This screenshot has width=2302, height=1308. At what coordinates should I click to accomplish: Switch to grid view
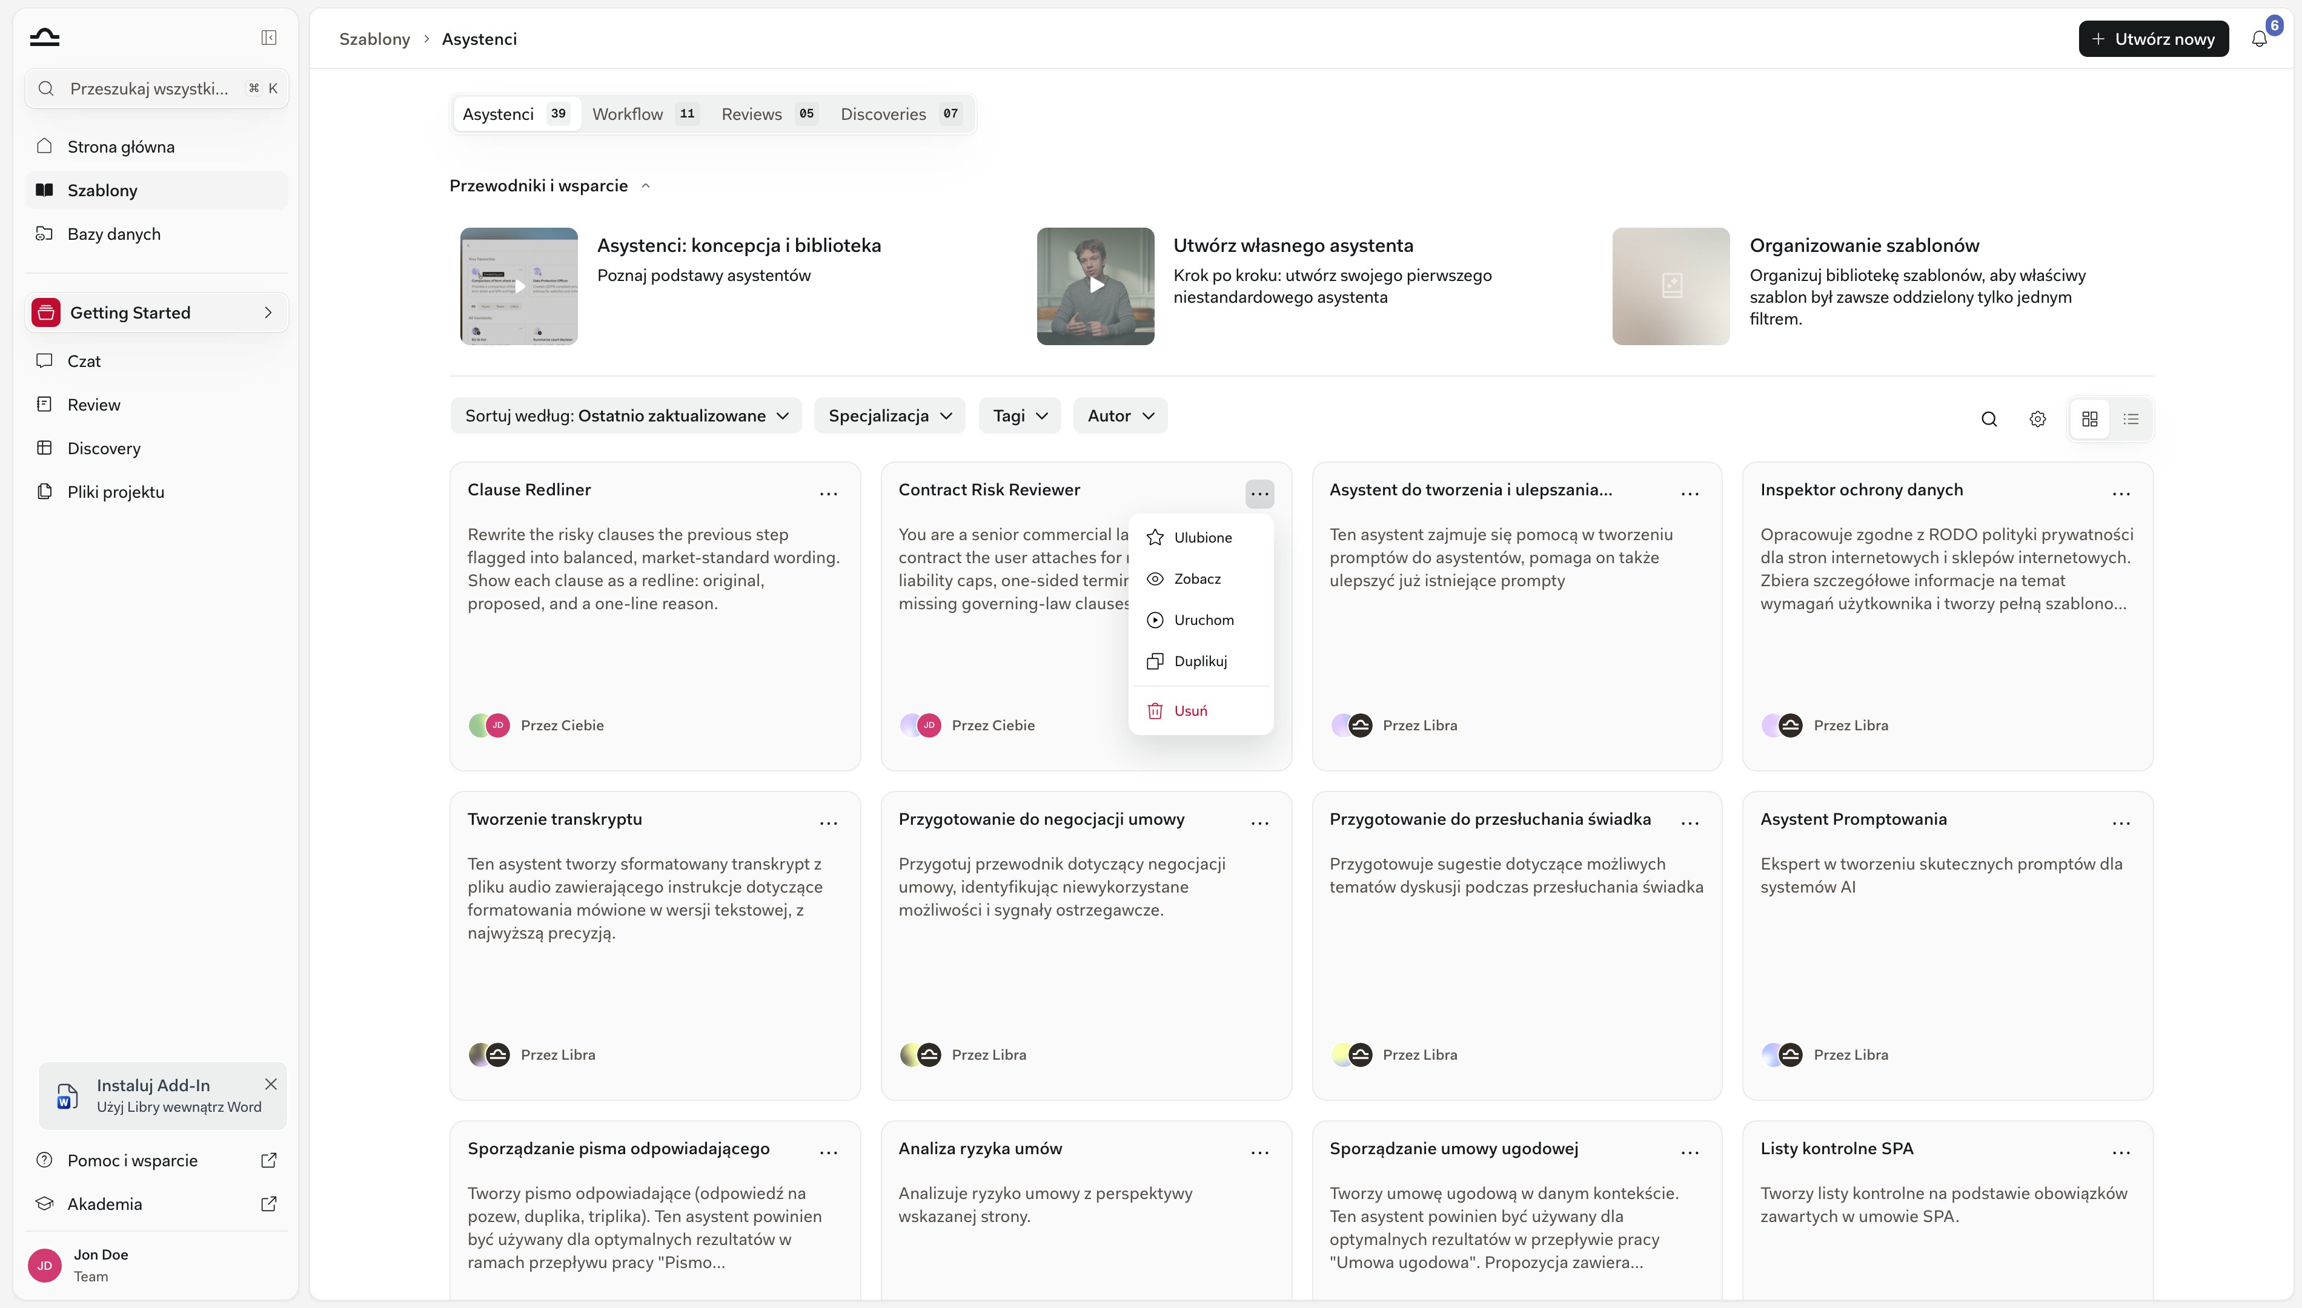click(x=2090, y=418)
